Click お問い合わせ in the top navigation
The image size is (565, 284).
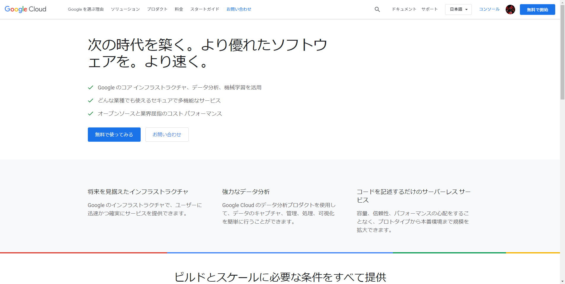click(x=239, y=9)
